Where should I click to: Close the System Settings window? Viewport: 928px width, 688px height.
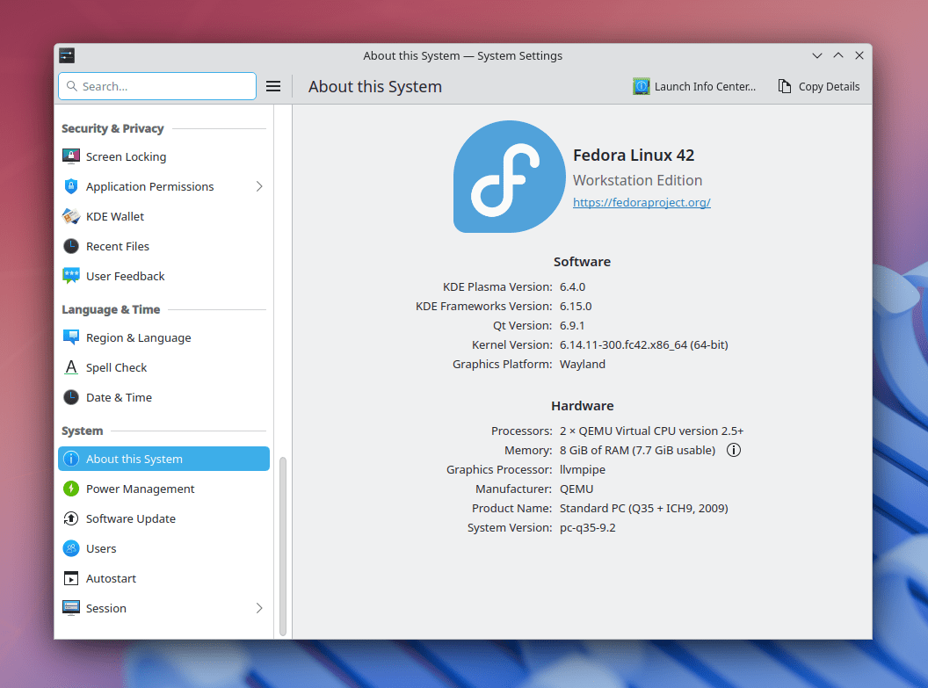point(859,55)
